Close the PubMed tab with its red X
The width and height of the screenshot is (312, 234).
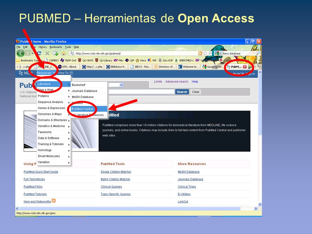tap(245, 67)
